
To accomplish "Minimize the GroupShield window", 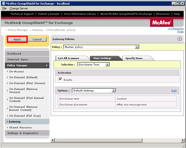I will (x=173, y=4).
